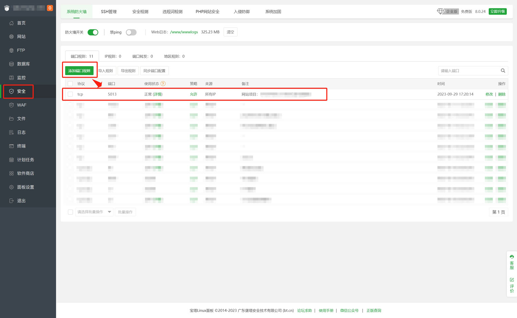517x318 pixels.
Task: Click the exit icon beside 退出
Action: pyautogui.click(x=11, y=201)
